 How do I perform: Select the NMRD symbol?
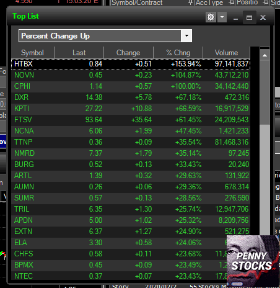click(24, 153)
